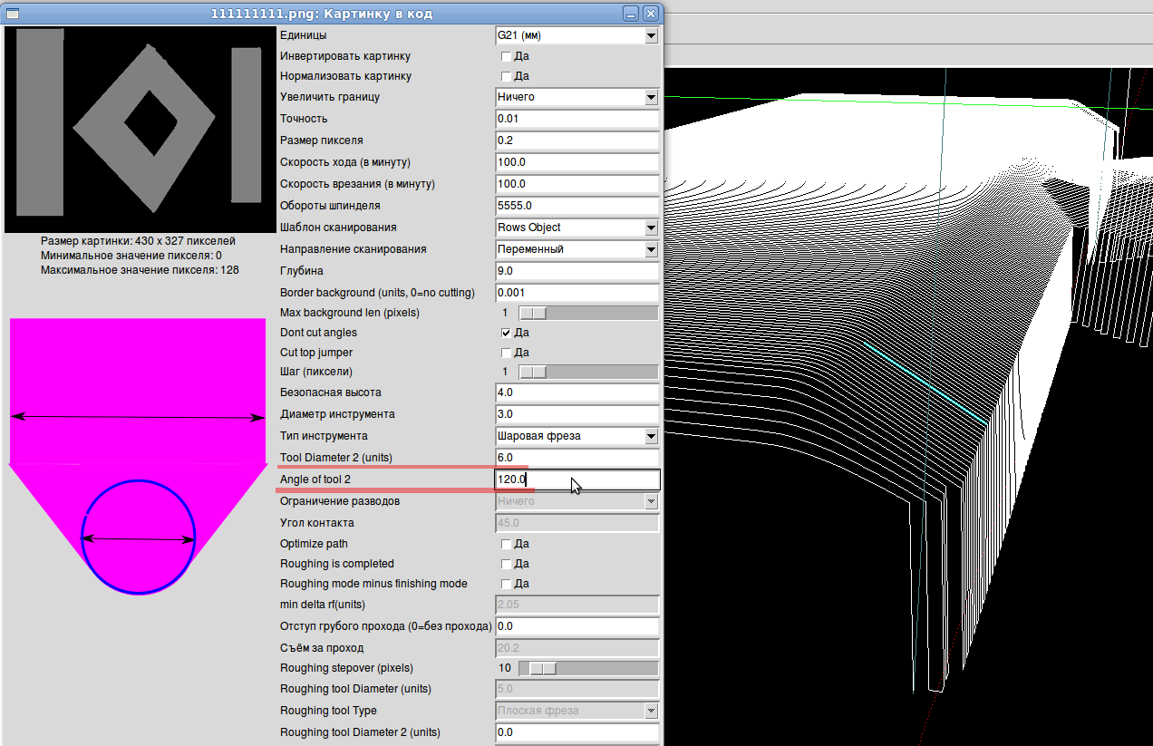The height and width of the screenshot is (746, 1153).
Task: Click the Отступ грубого прохода field
Action: (576, 626)
